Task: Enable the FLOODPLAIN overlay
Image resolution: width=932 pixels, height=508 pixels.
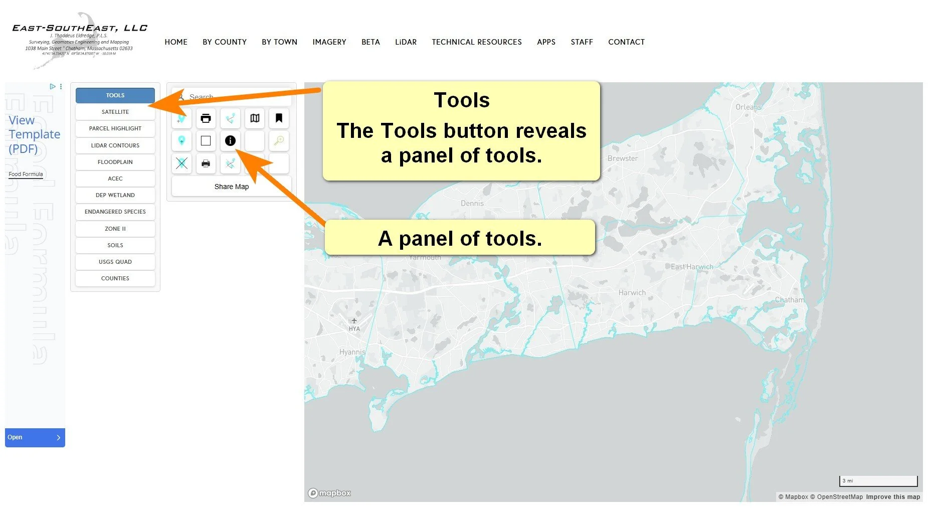Action: tap(115, 161)
